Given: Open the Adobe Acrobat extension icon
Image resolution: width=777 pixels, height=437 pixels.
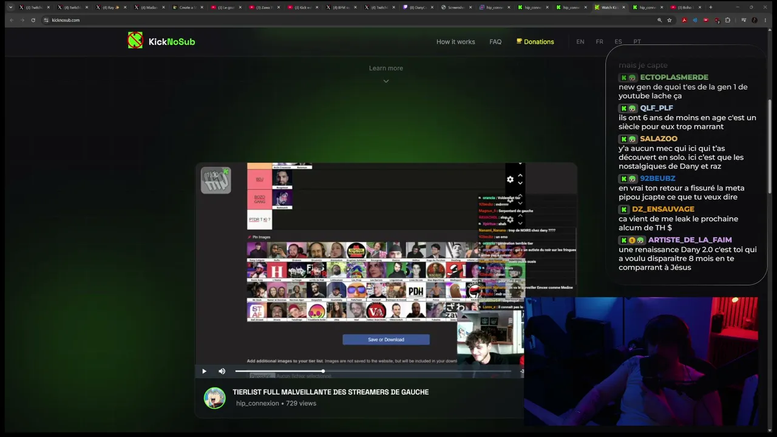Looking at the screenshot, I should tap(684, 20).
